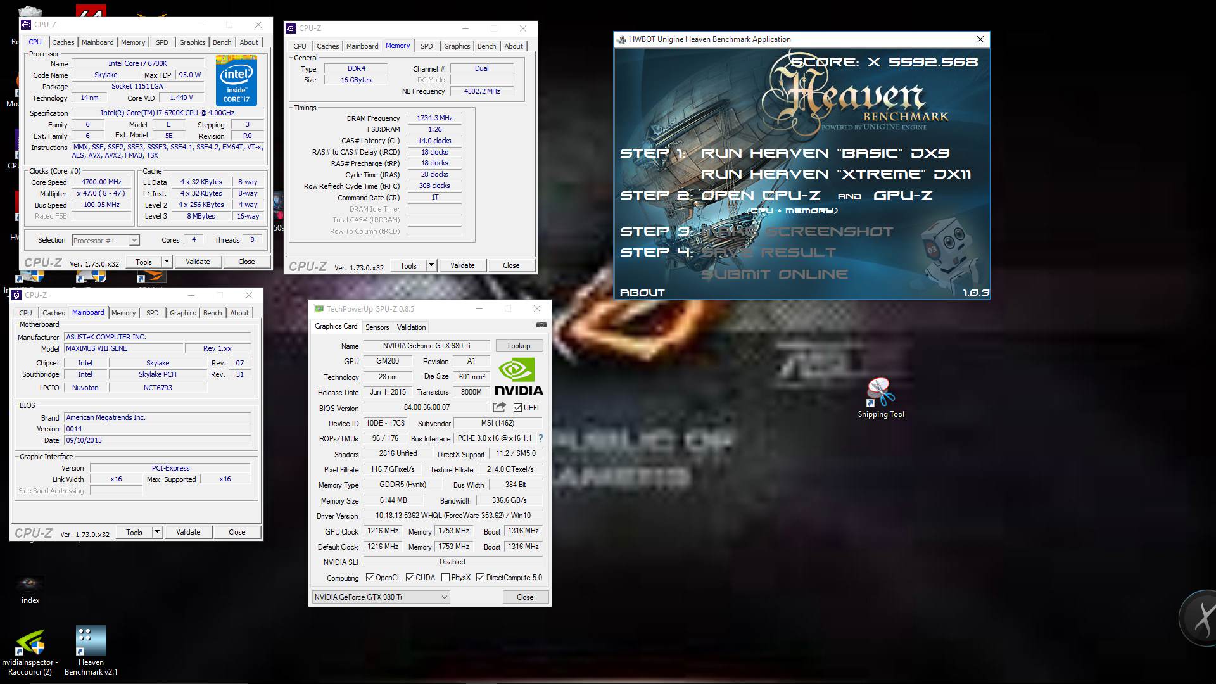Switch to SPD tab in CPU-Z Memory window

[427, 46]
